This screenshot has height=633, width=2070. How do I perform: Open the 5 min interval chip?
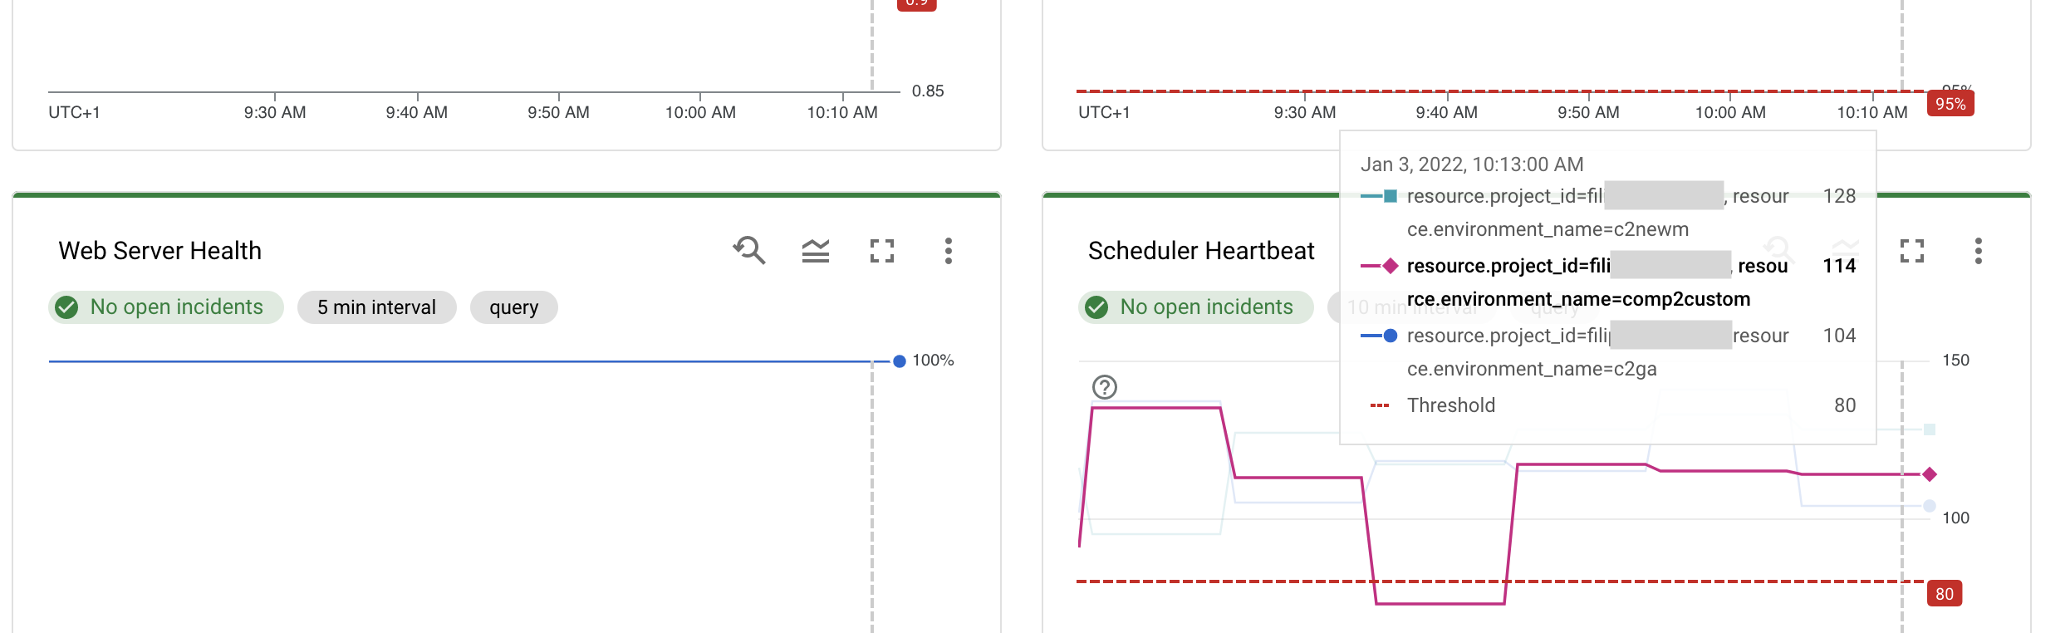coord(376,307)
